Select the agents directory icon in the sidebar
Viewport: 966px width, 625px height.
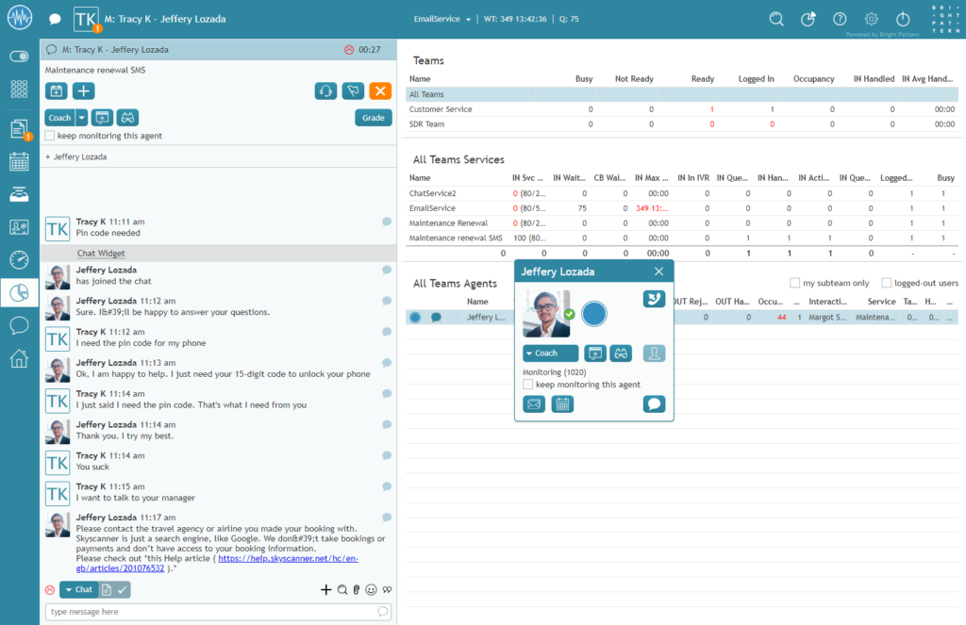click(x=19, y=226)
